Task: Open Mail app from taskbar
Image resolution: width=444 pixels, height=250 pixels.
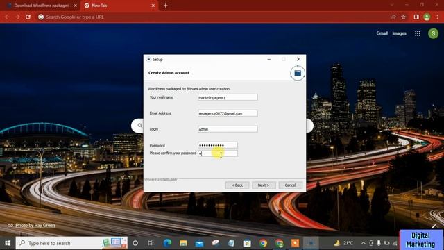Action: point(199,243)
